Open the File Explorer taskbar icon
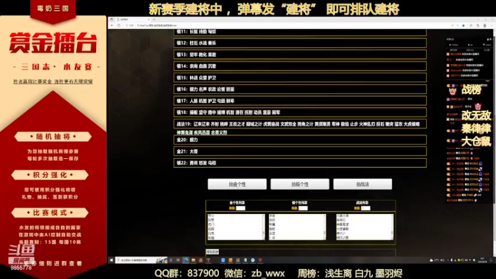Image resolution: width=496 pixels, height=279 pixels. (x=193, y=260)
